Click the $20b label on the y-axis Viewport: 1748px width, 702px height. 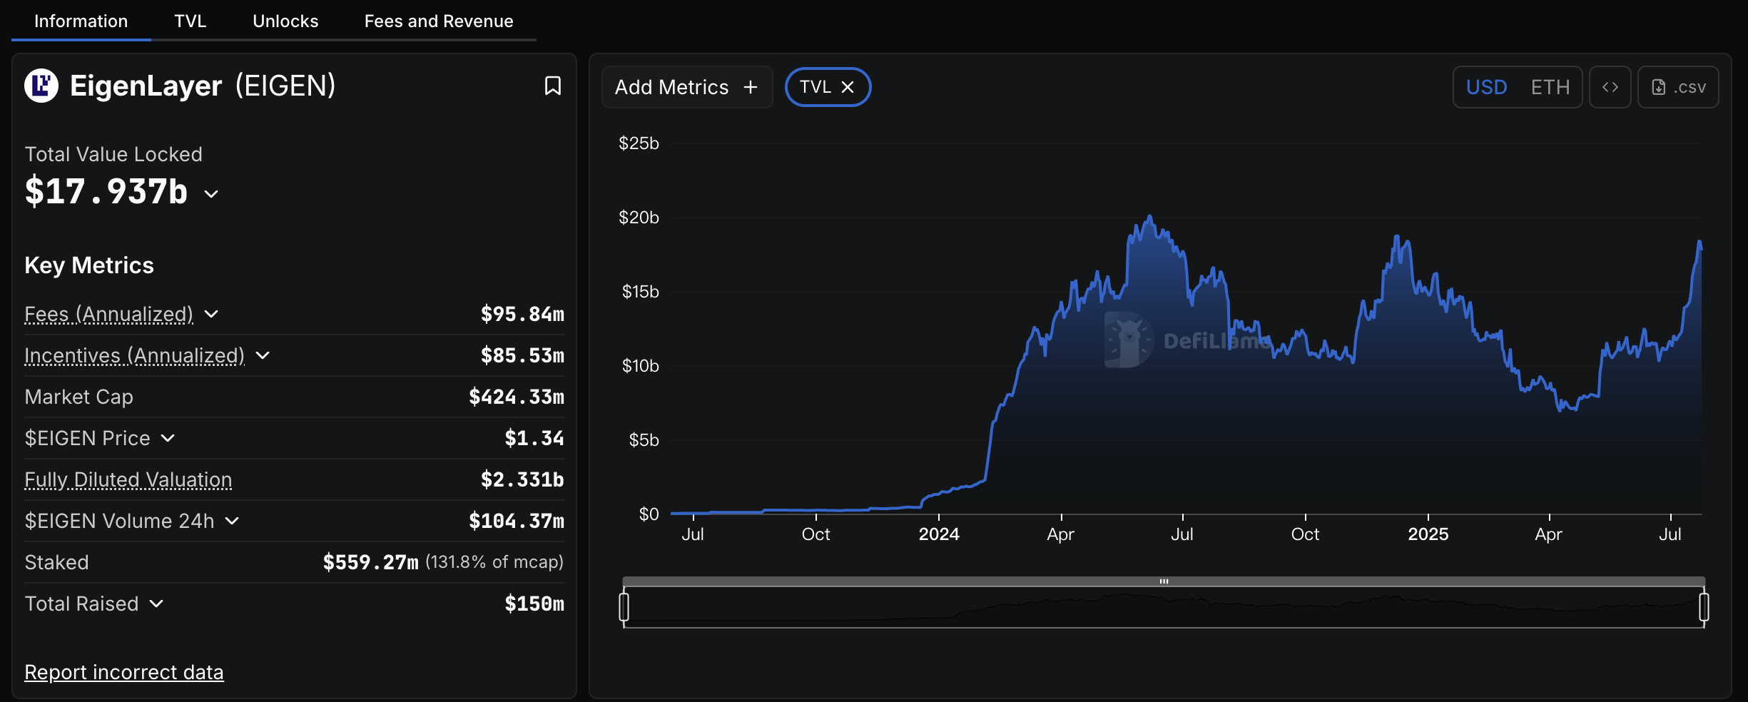(x=639, y=218)
